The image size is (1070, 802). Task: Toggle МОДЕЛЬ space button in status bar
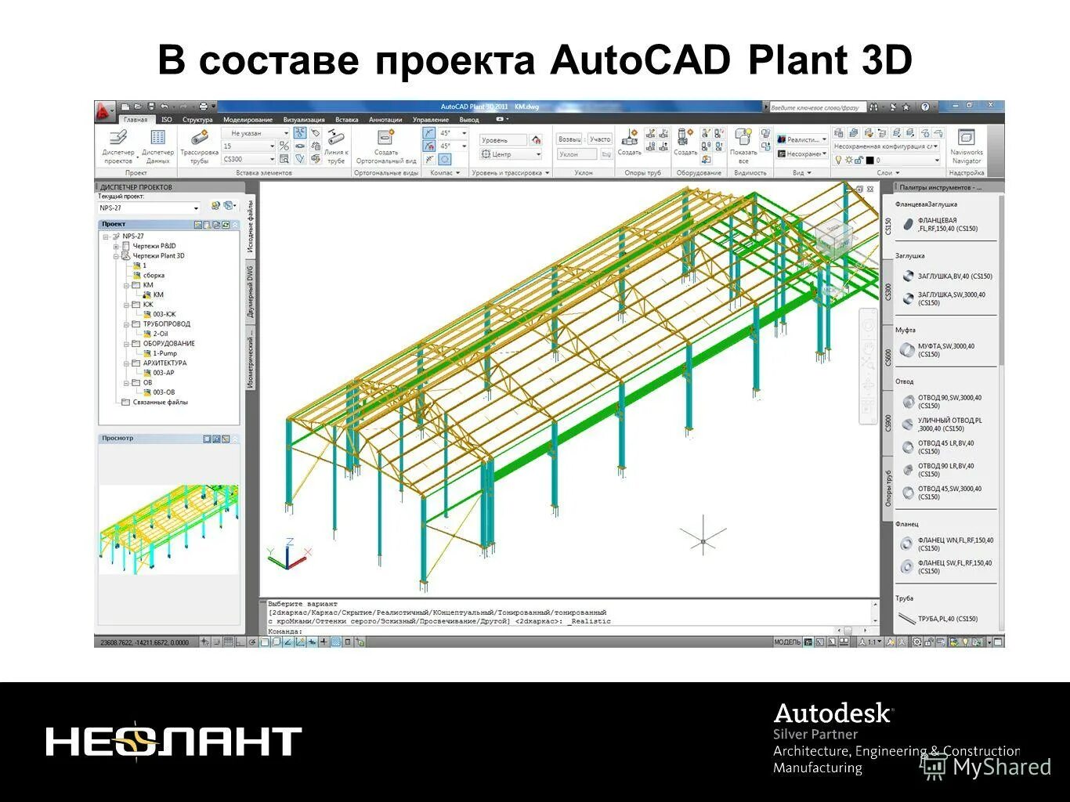pos(787,642)
